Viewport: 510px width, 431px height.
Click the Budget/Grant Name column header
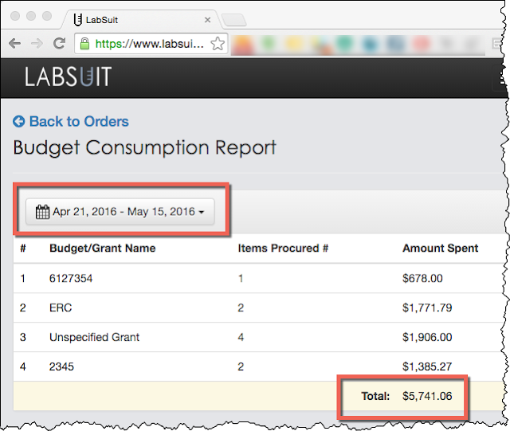pos(102,248)
